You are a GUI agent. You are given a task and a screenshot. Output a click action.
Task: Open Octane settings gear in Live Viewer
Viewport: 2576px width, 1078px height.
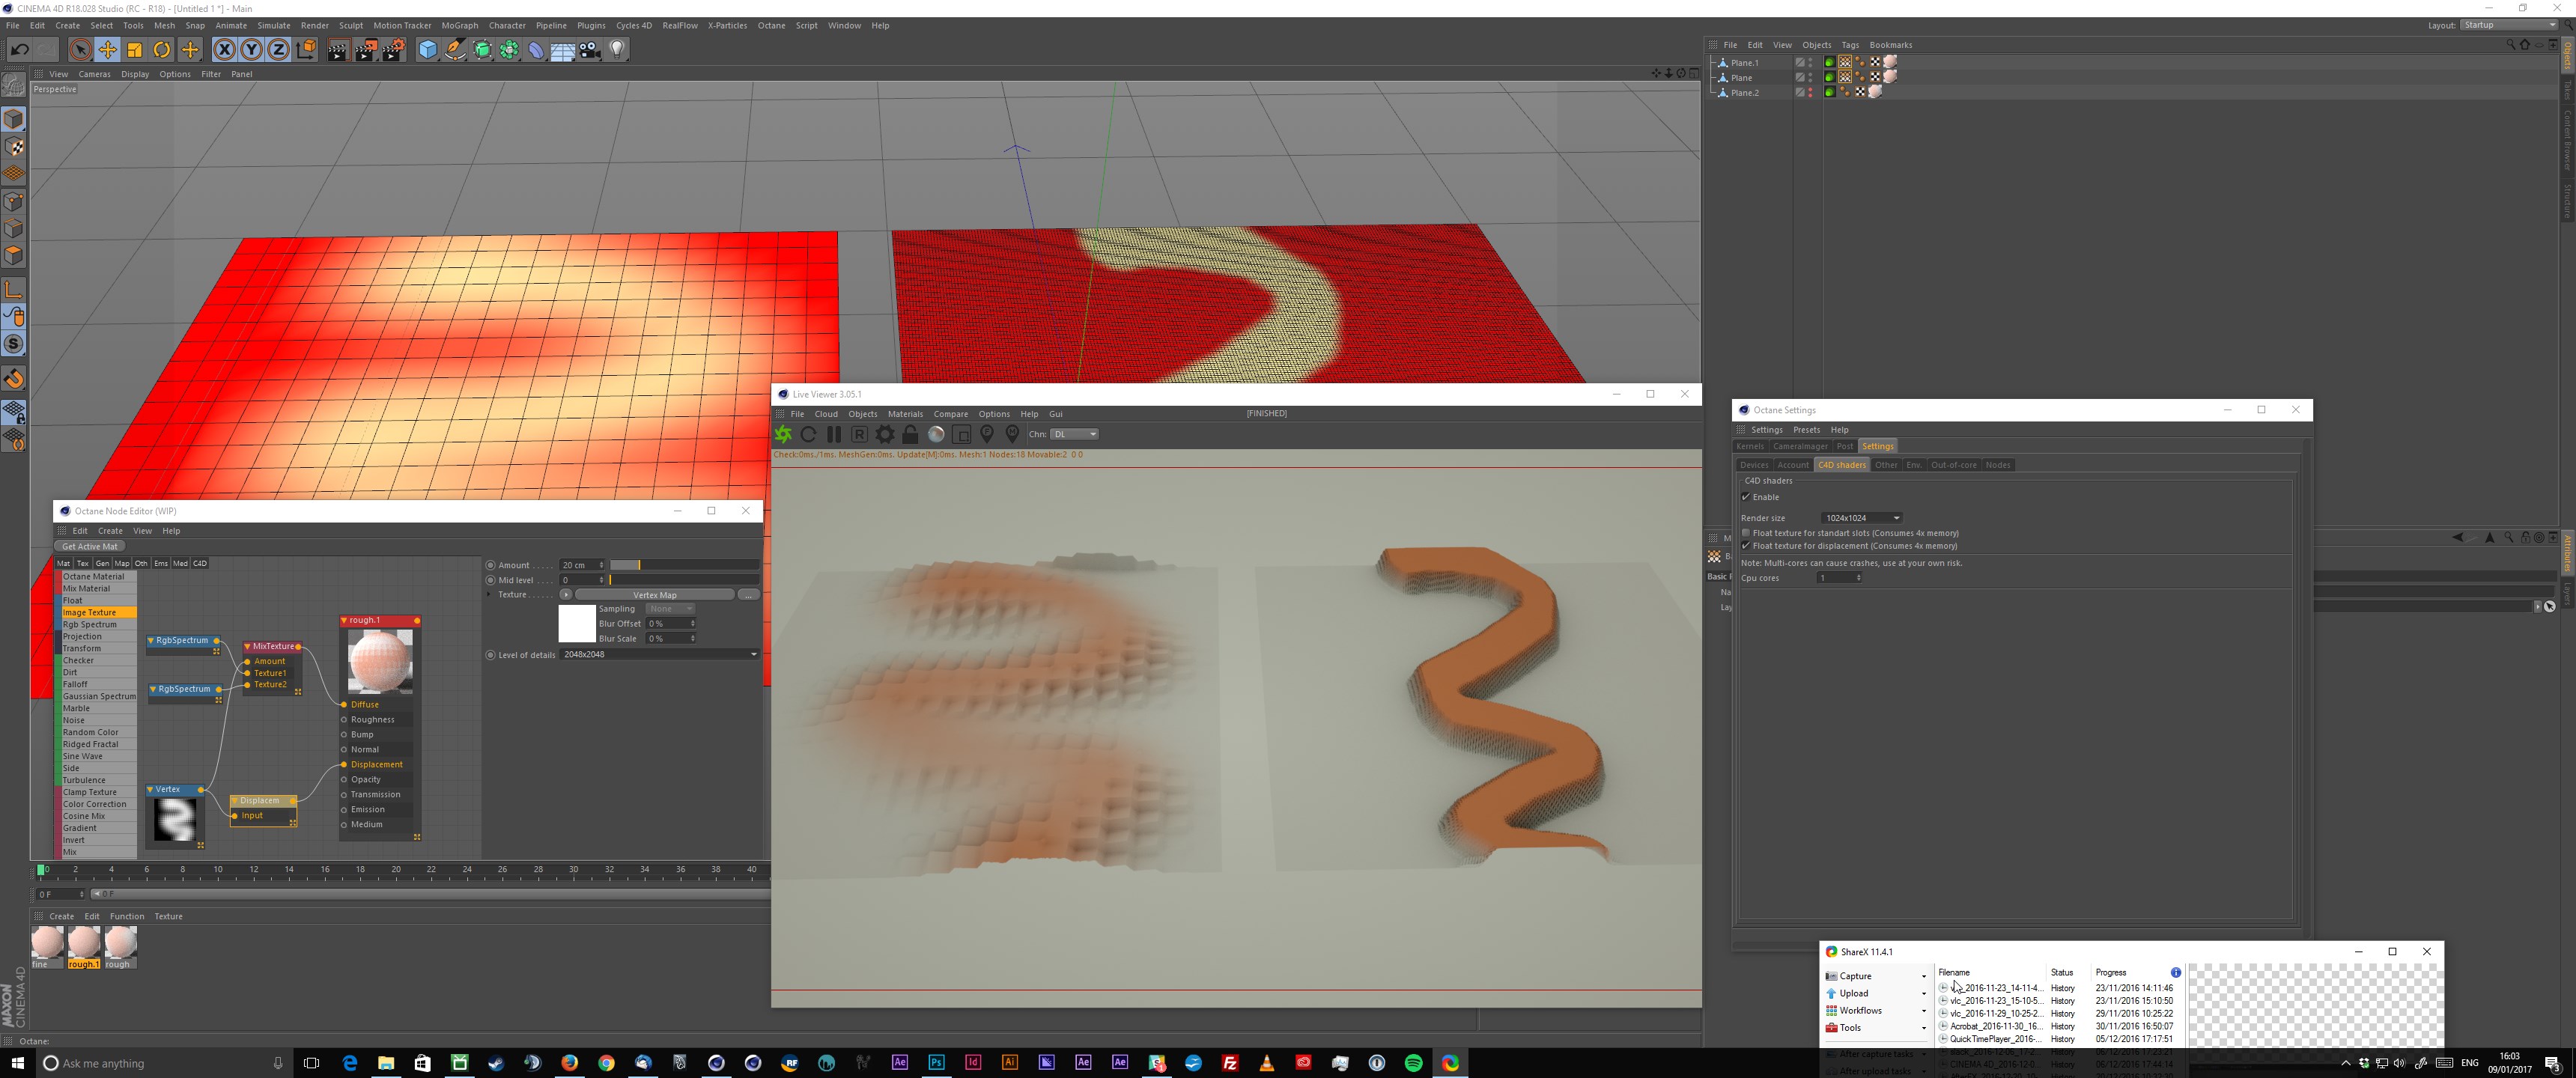(885, 435)
